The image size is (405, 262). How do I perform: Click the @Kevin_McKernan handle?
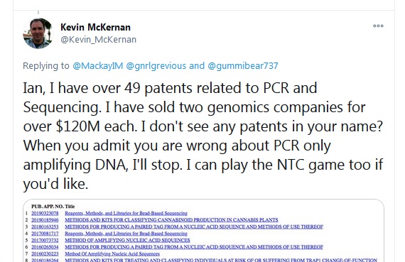pyautogui.click(x=99, y=40)
